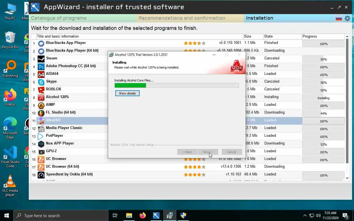Select the Media Player Classic row title
Image resolution: width=354 pixels, height=221 pixels.
[x=64, y=128]
